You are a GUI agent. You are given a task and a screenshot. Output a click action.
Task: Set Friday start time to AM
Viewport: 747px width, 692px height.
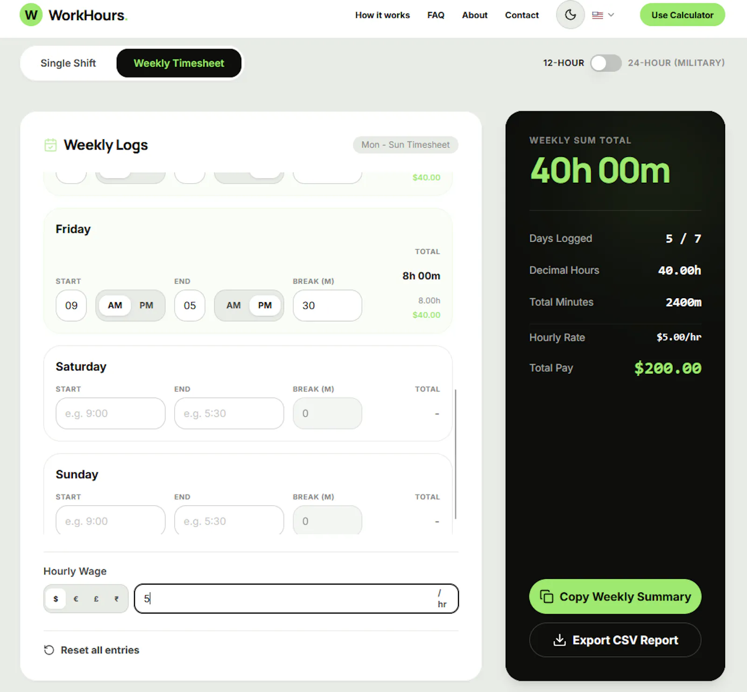115,306
